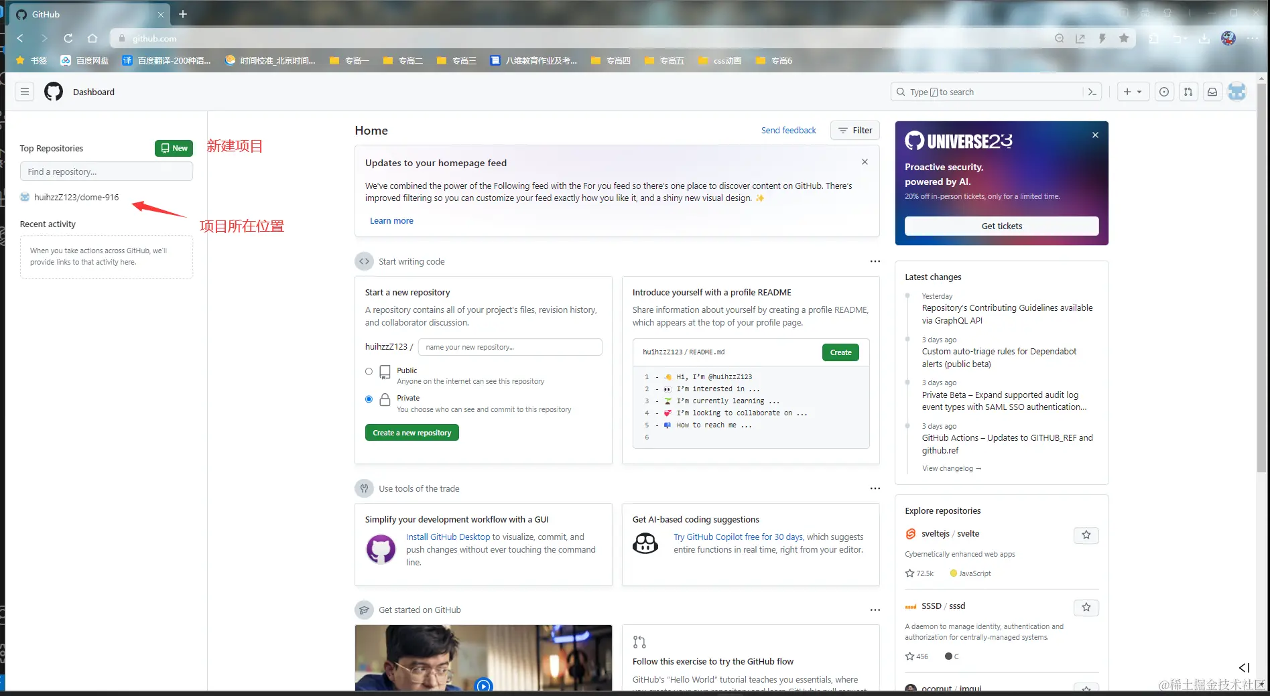Open the css动画 bookmark folder
The image size is (1270, 696).
(720, 60)
